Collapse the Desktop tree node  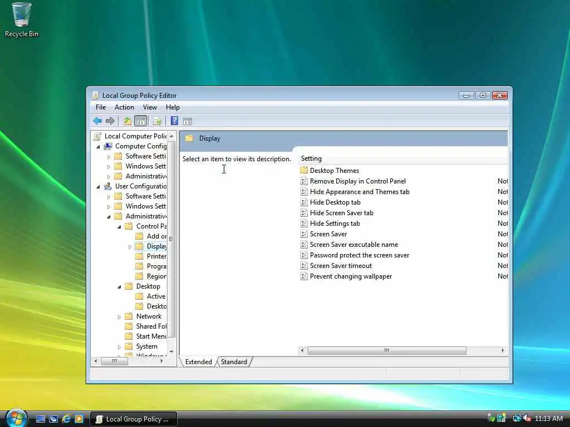click(119, 287)
